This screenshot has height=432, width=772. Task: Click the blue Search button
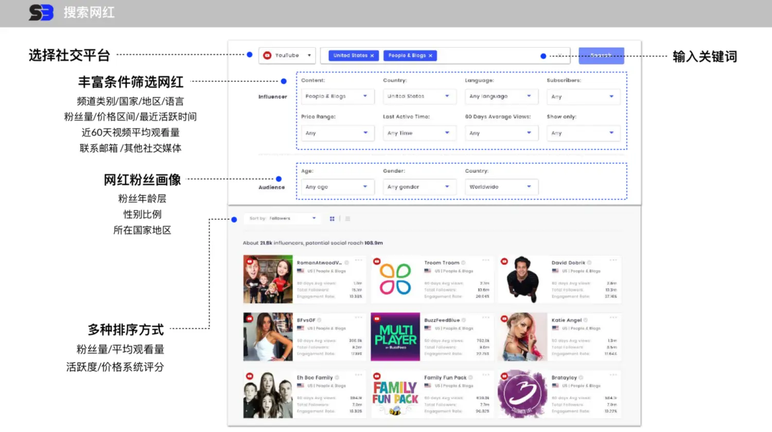pos(601,56)
